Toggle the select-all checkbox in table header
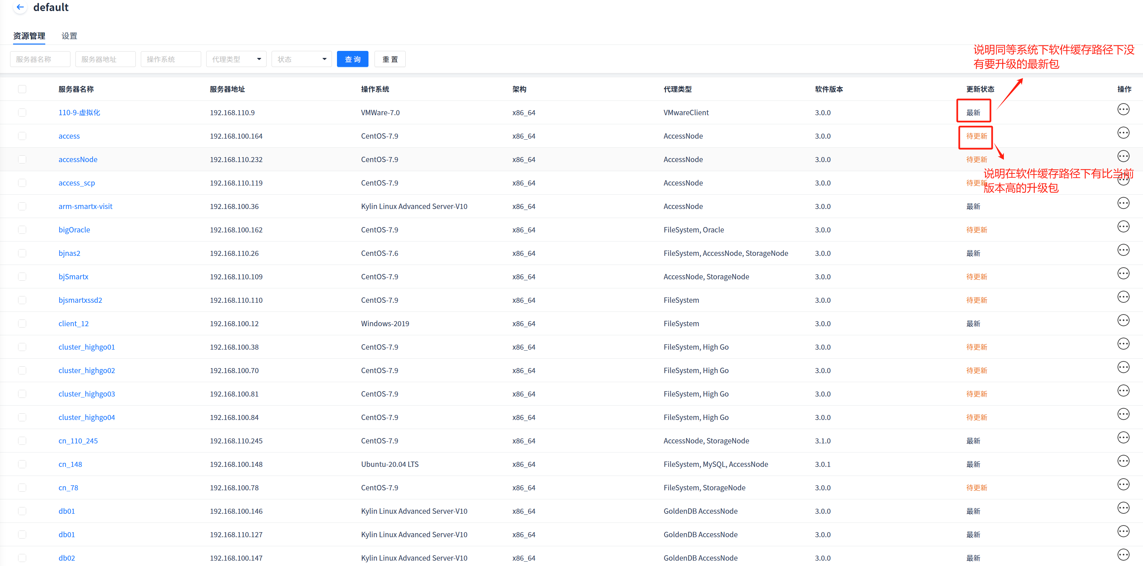Screen dimensions: 1143x566 click(22, 89)
